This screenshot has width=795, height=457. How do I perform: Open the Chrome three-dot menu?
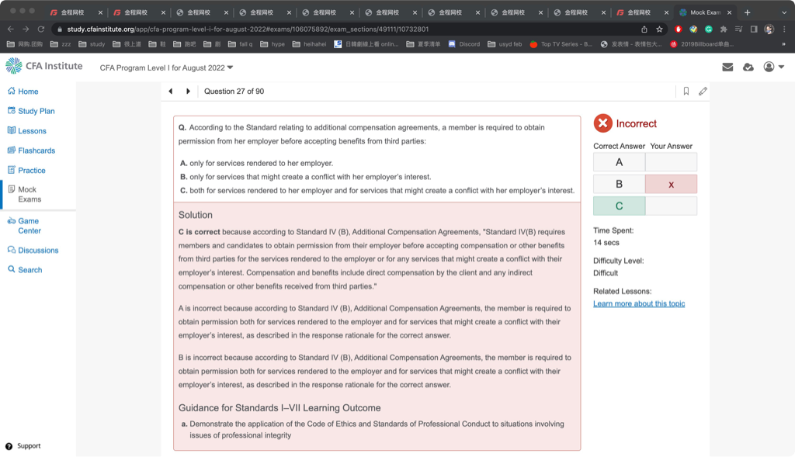(x=784, y=29)
